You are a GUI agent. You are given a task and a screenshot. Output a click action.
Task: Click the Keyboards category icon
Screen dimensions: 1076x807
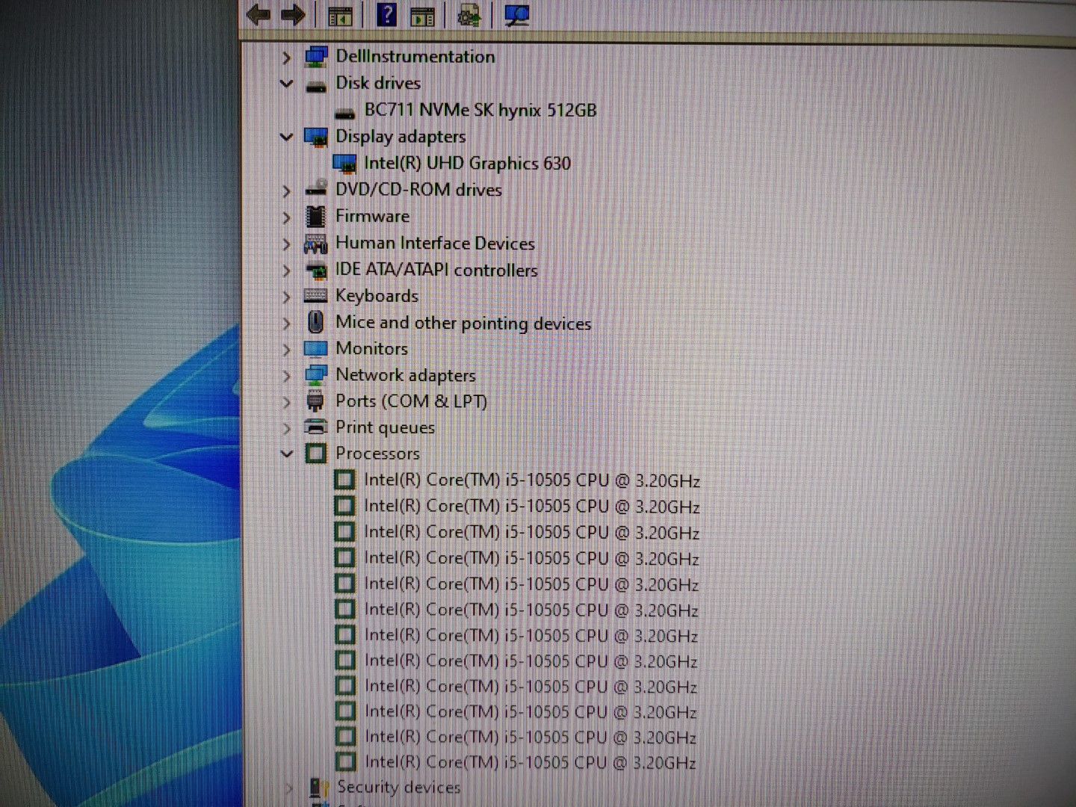pyautogui.click(x=316, y=296)
